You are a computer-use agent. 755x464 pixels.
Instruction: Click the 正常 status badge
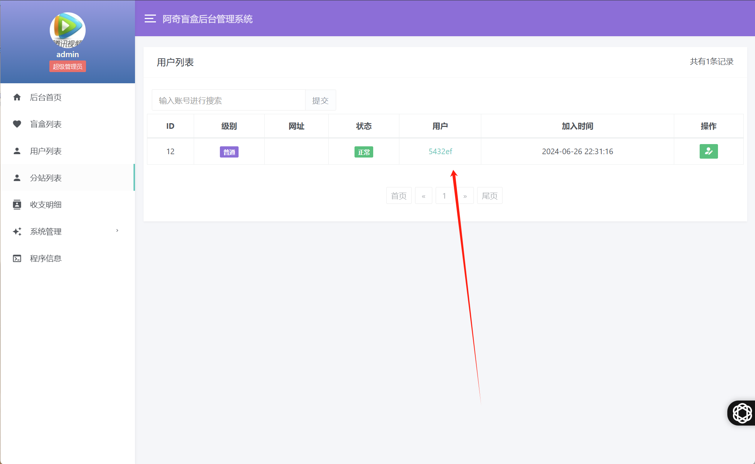pyautogui.click(x=364, y=152)
